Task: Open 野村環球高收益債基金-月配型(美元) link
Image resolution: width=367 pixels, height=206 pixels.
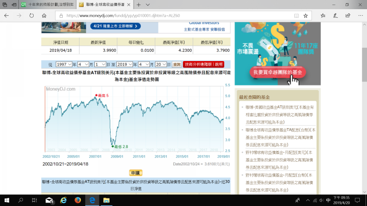Action: click(x=279, y=160)
